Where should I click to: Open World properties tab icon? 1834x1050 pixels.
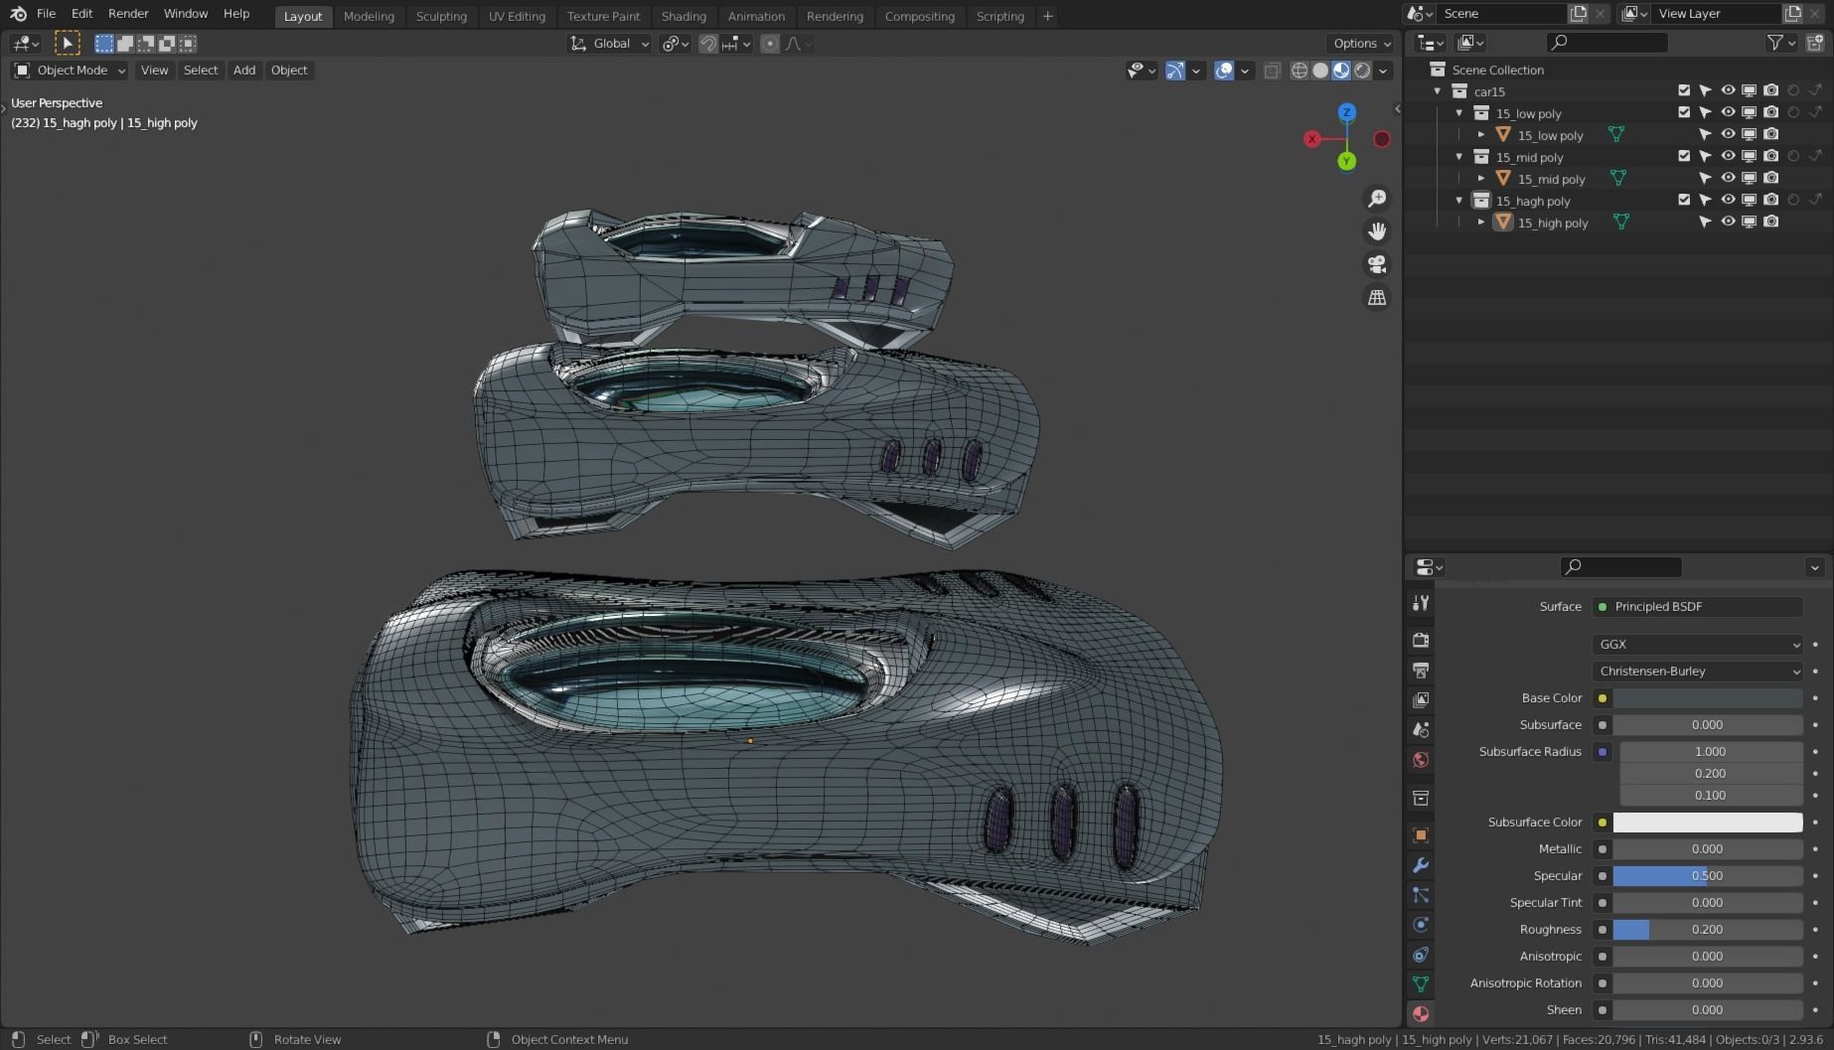click(x=1421, y=760)
